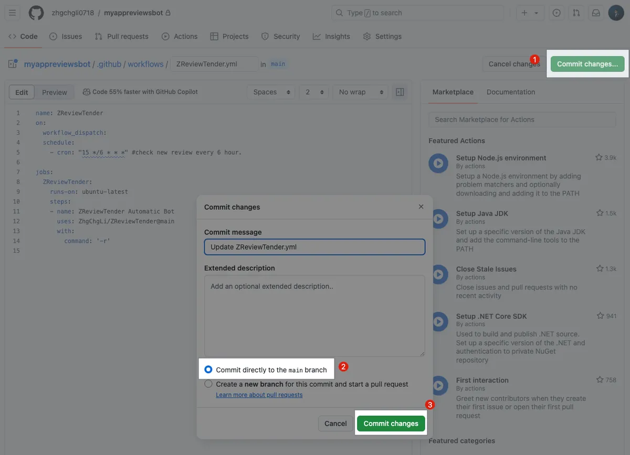This screenshot has height=455, width=630.
Task: Select Commit directly to main branch
Action: (208, 370)
